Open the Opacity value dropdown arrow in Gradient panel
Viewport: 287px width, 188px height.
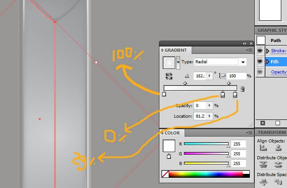coord(210,105)
